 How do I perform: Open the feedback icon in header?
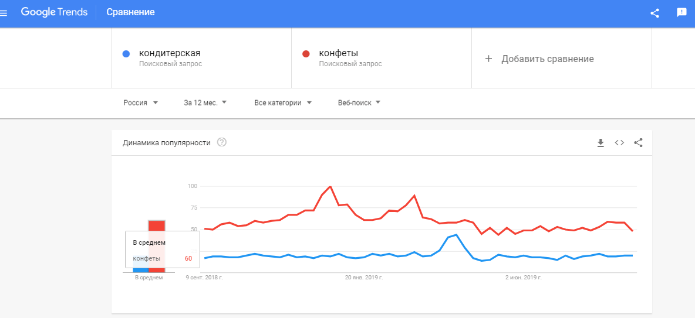point(681,12)
